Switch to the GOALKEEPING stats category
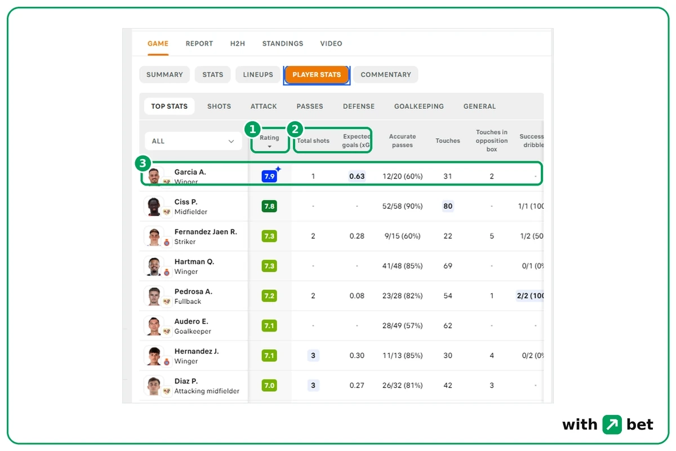 (419, 106)
